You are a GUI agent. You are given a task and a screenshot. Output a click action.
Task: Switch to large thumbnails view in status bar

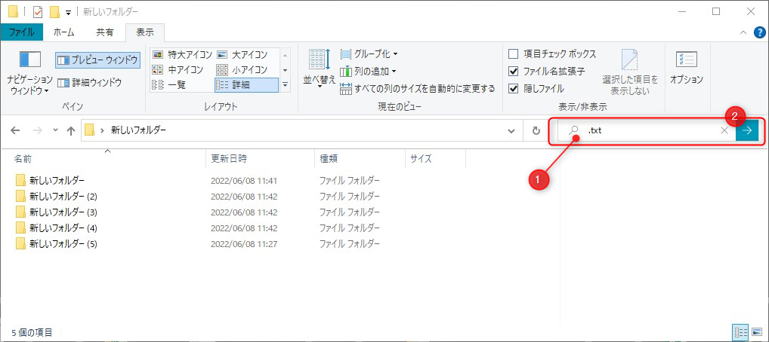pos(756,332)
